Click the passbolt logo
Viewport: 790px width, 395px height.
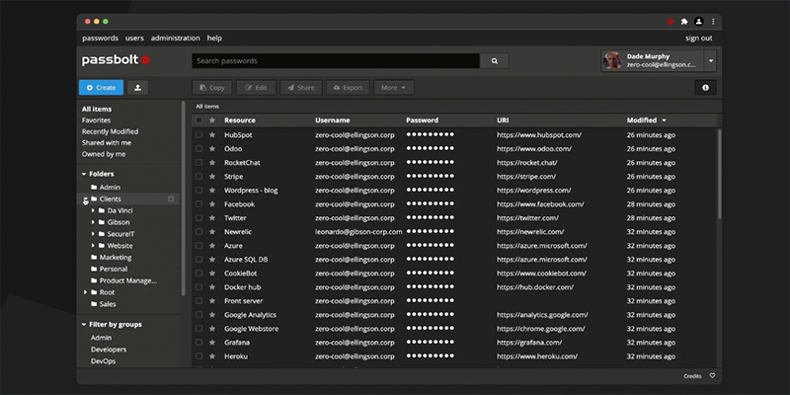[x=116, y=60]
